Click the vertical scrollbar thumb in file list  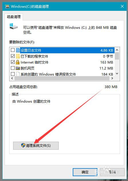[x=117, y=56]
